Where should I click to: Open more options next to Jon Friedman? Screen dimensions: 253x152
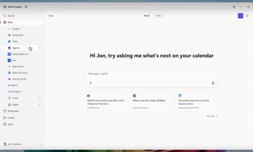(40, 144)
